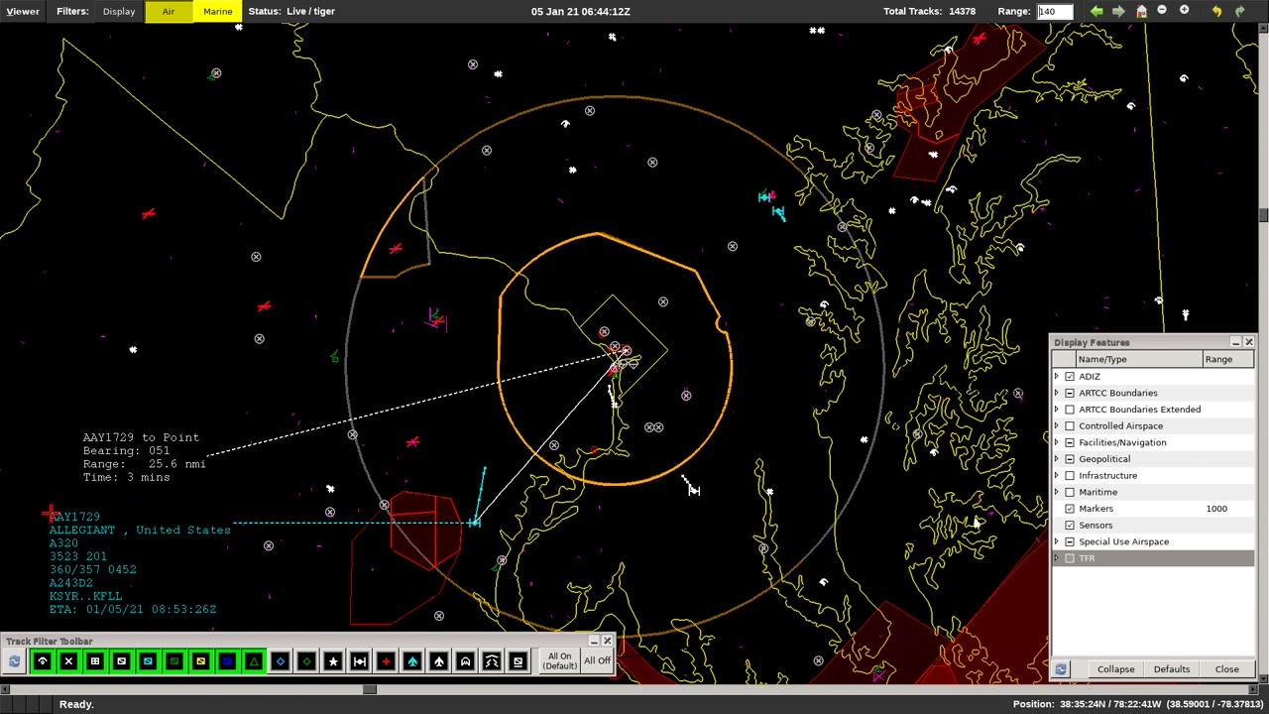1269x714 pixels.
Task: Uncheck the ADIZ checkbox
Action: (1070, 377)
